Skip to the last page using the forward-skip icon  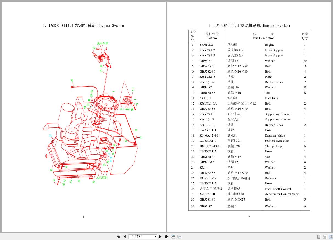tap(166, 236)
